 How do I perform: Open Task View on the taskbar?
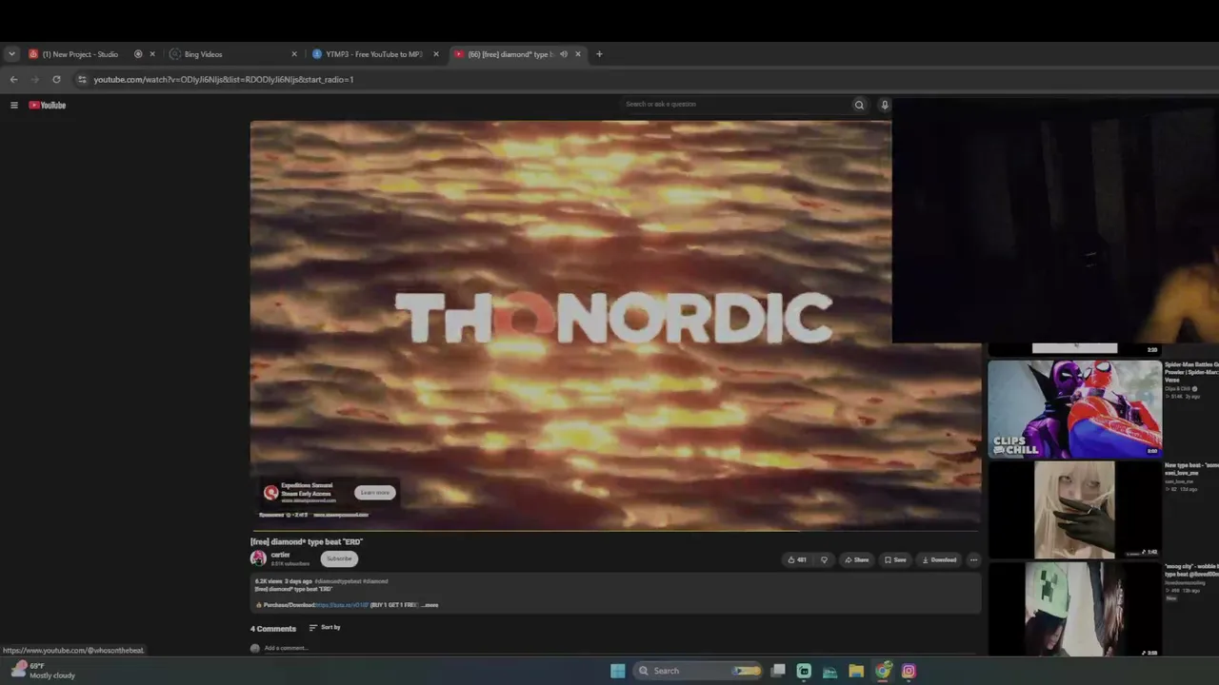pos(778,671)
